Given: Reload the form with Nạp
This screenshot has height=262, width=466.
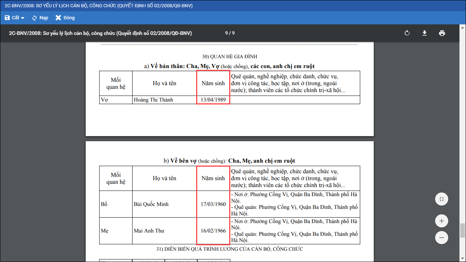Looking at the screenshot, I should [40, 18].
